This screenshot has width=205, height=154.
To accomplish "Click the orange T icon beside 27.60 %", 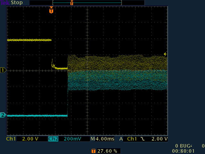I will (93, 150).
